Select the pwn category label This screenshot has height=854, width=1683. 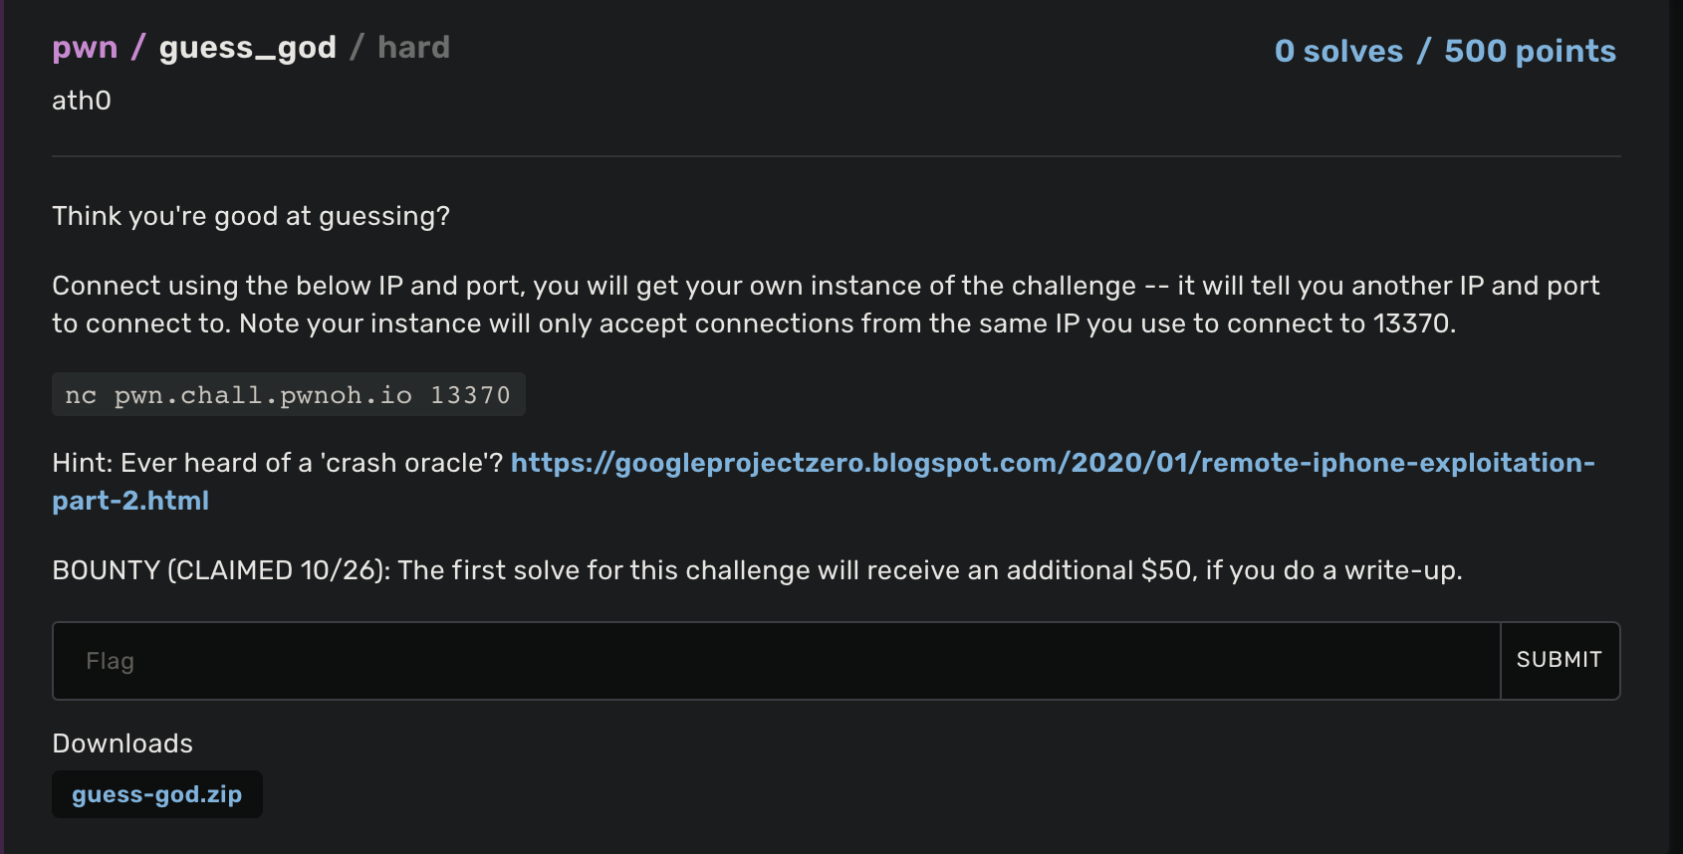85,48
